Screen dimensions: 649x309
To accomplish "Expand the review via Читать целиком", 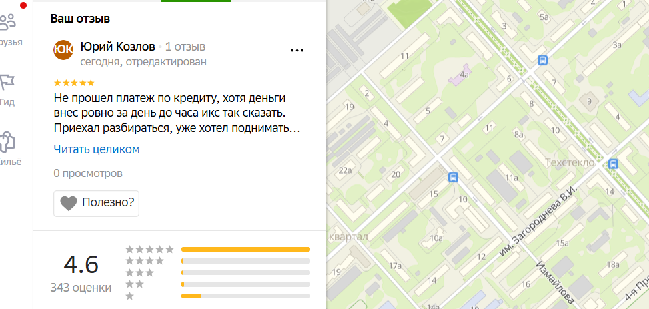I will pyautogui.click(x=97, y=149).
